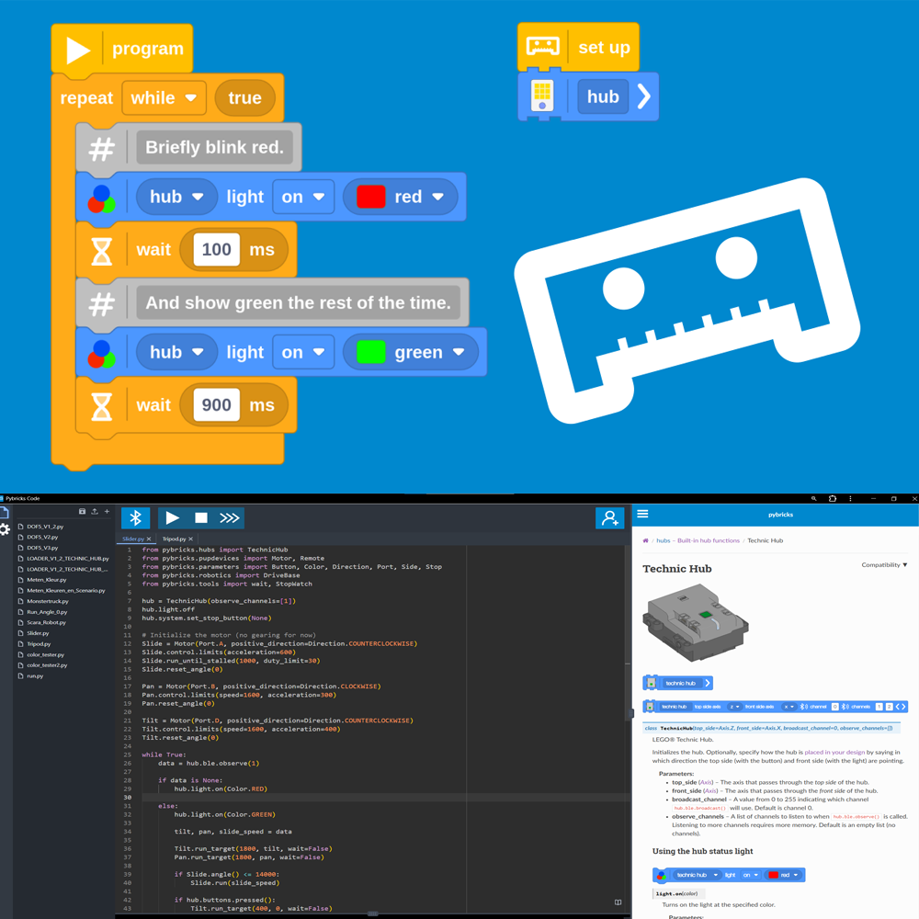Open the hamburger menu in pybricks docs
Image resolution: width=919 pixels, height=919 pixels.
pos(642,514)
